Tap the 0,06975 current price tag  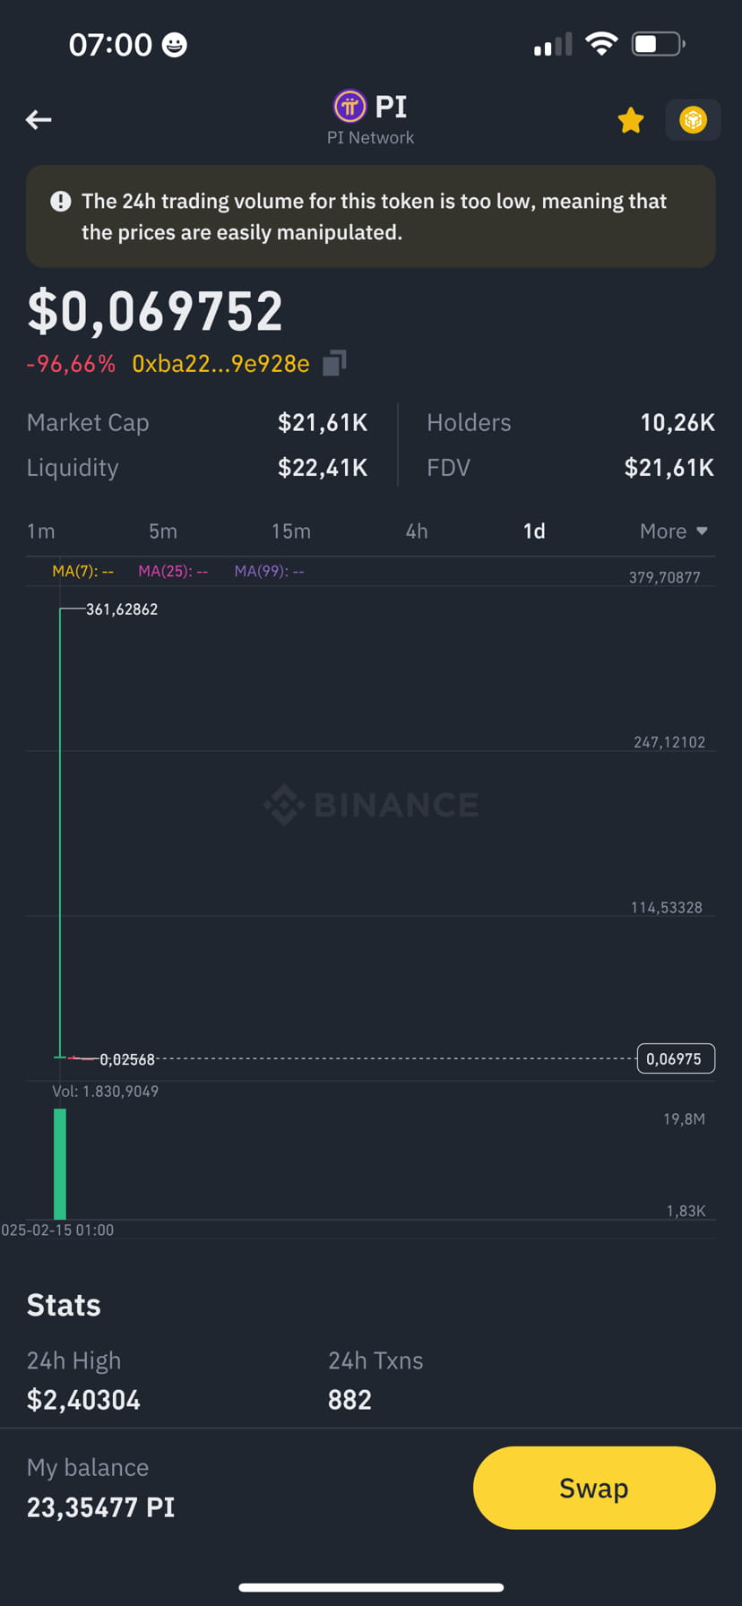click(x=675, y=1058)
